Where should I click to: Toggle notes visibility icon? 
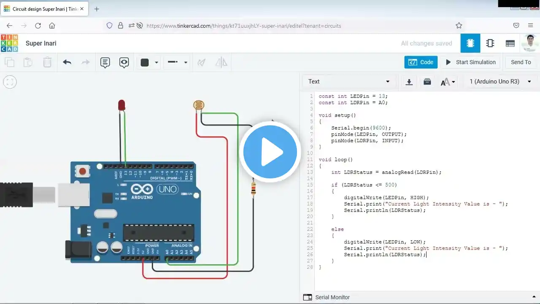(124, 62)
